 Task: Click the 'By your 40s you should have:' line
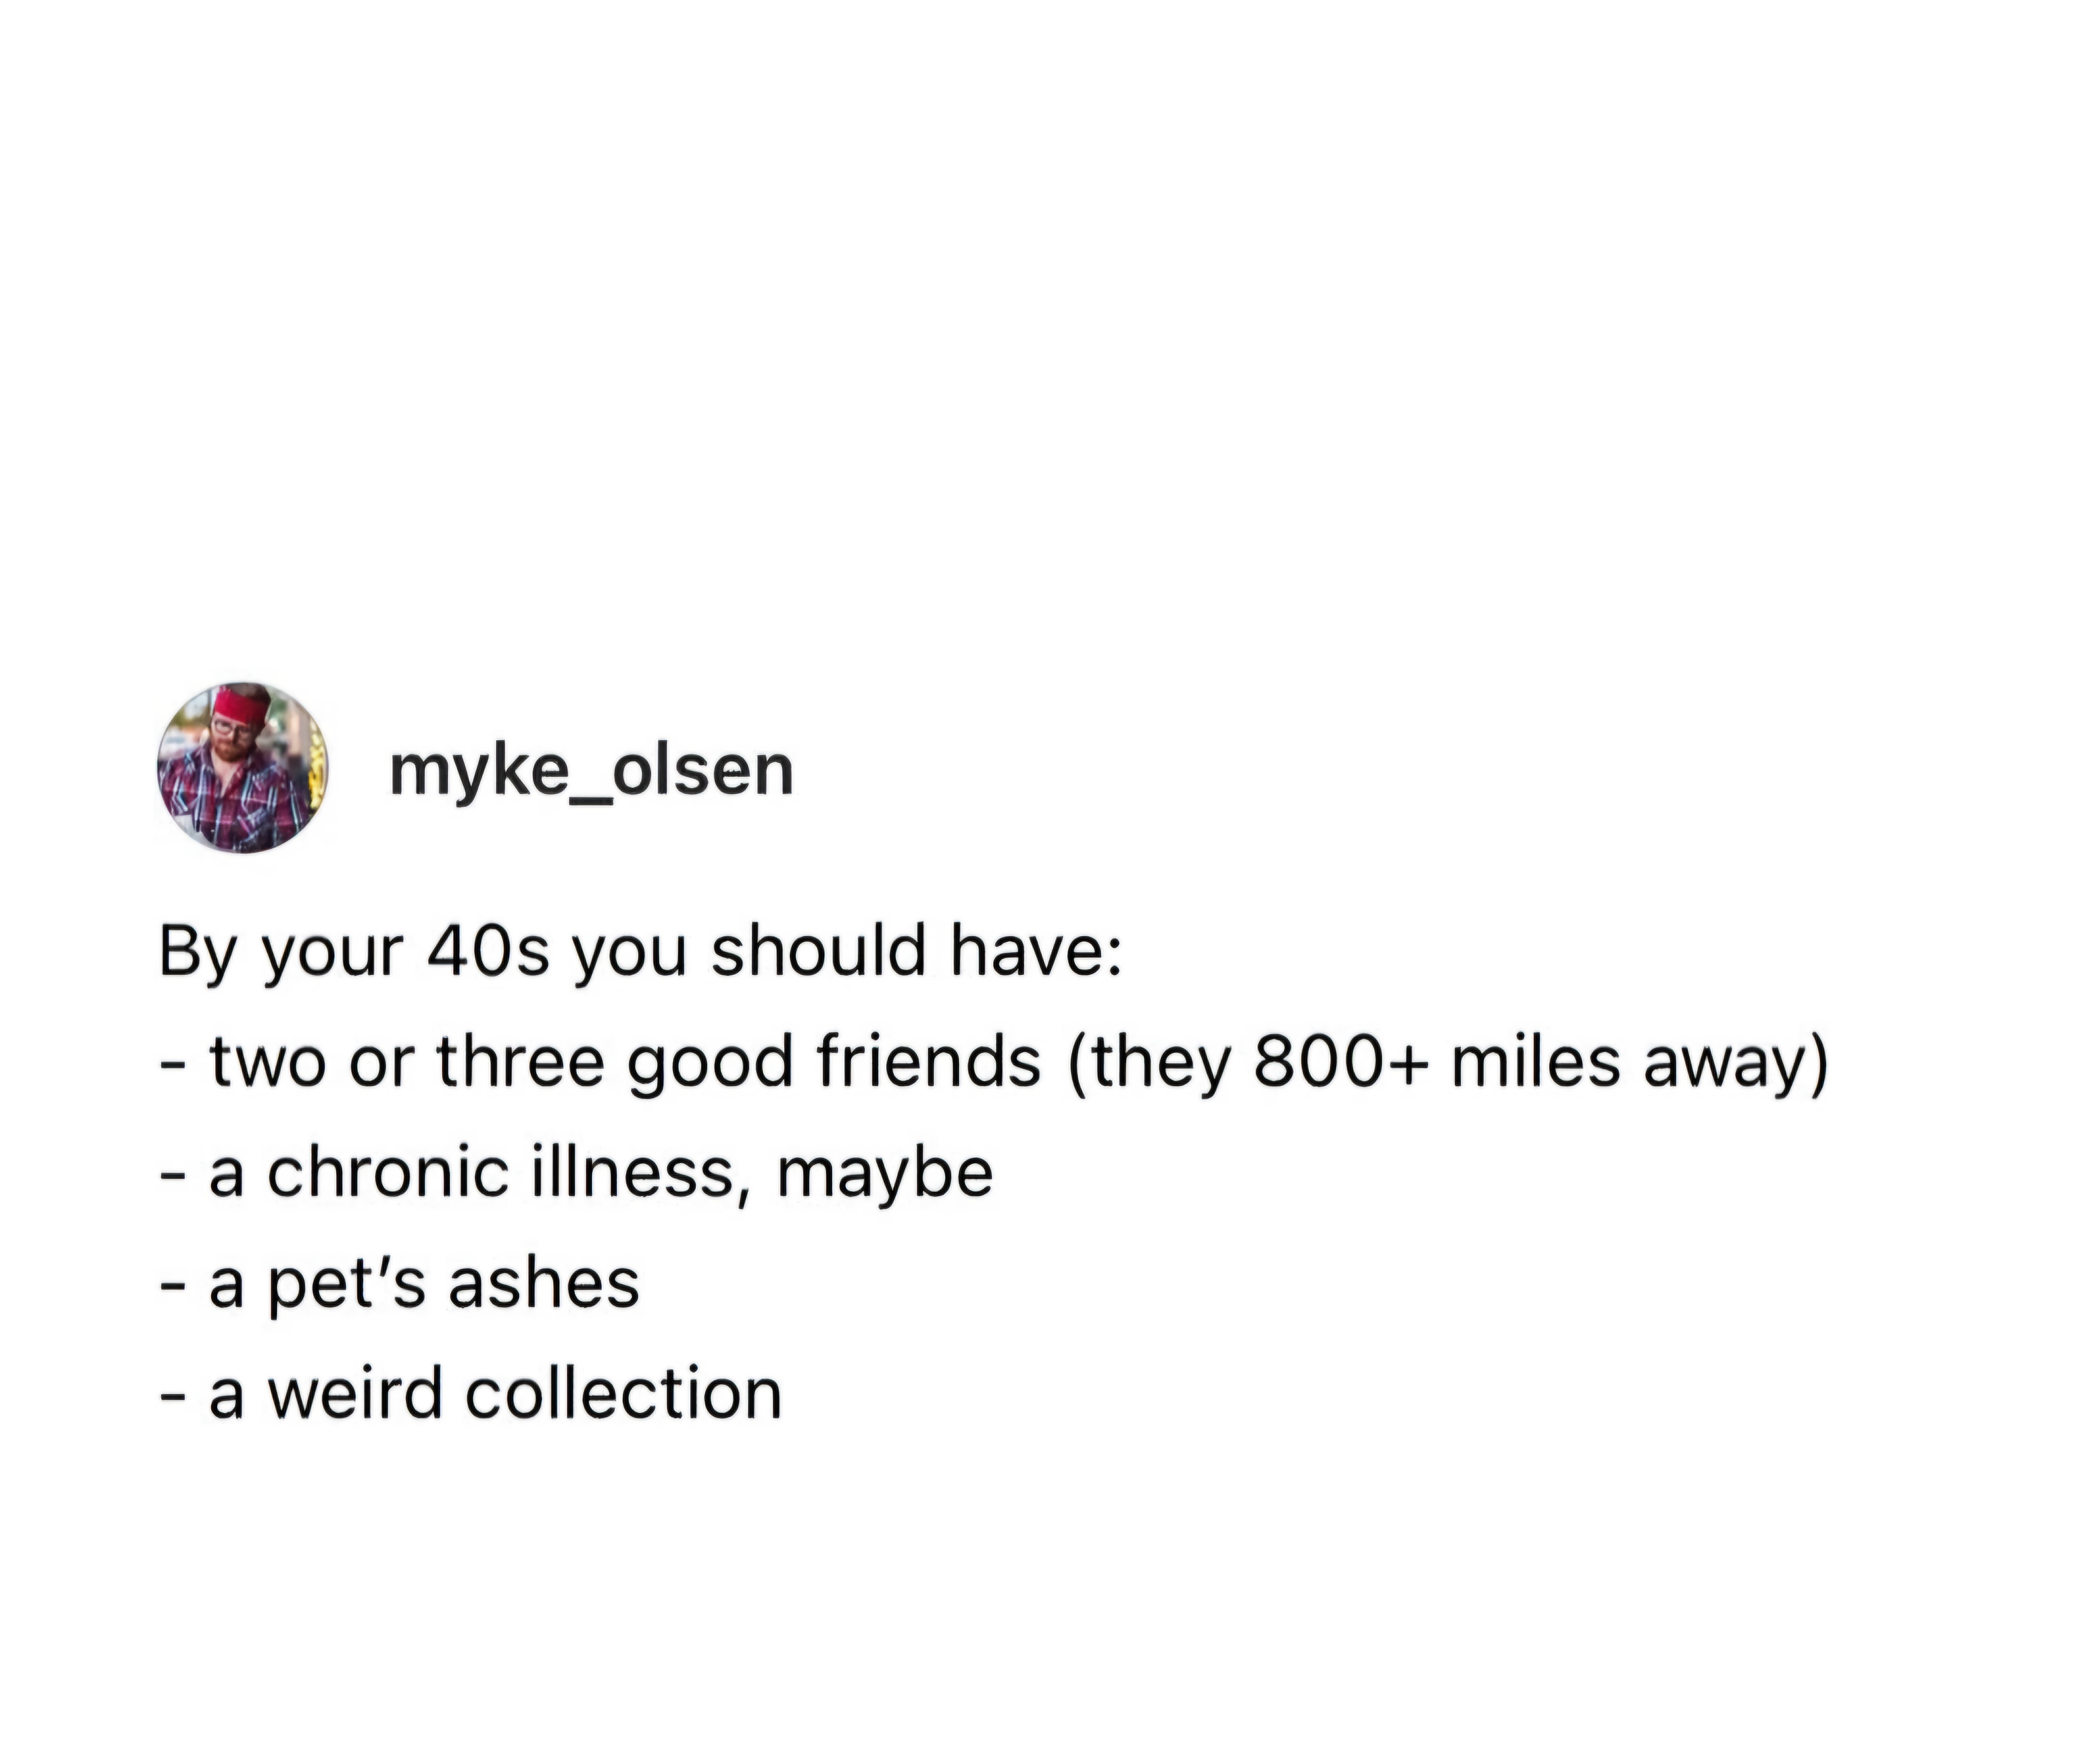(641, 953)
